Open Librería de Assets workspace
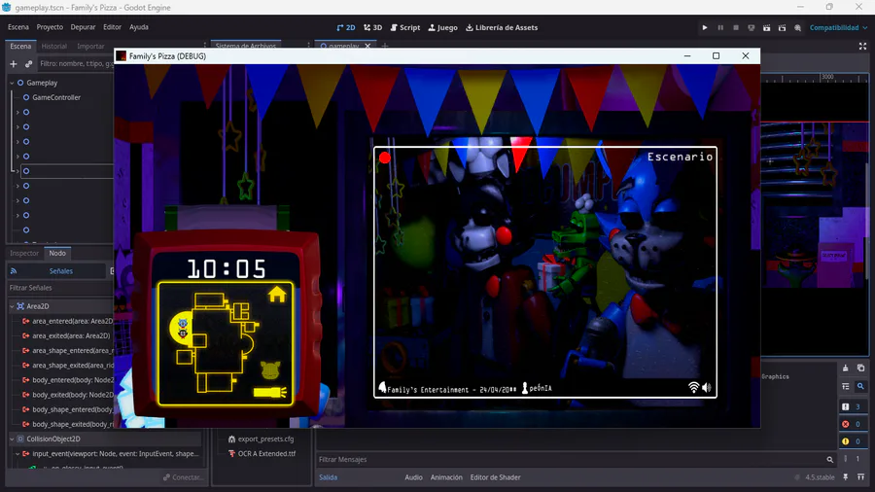This screenshot has height=492, width=875. click(x=502, y=27)
